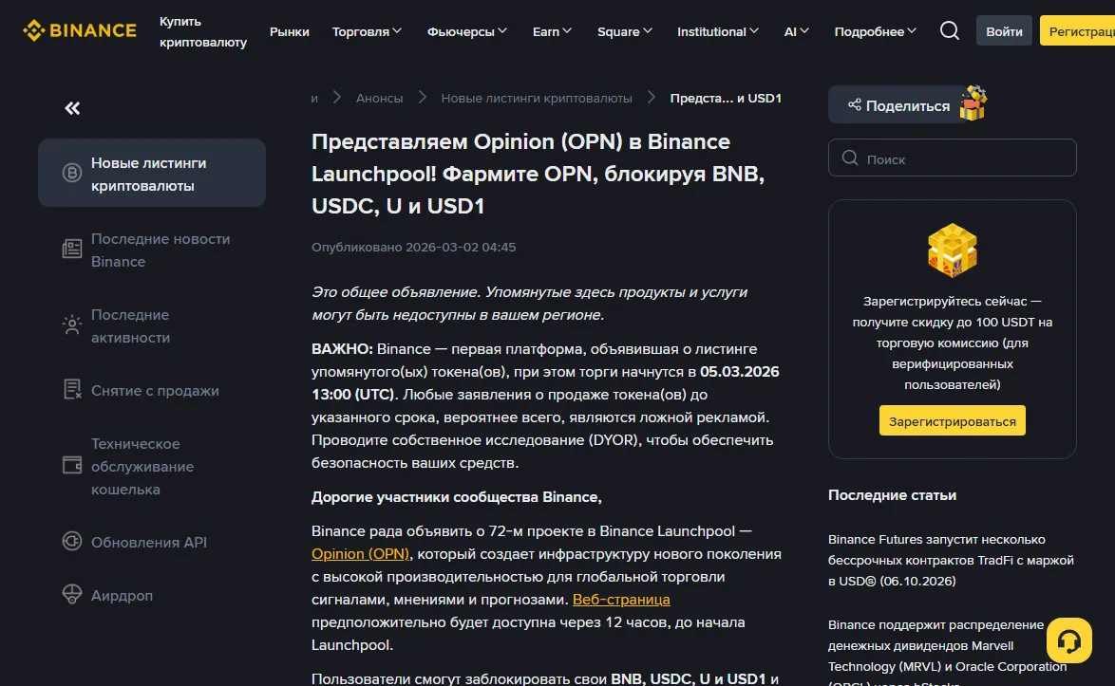Screen dimensions: 1115x686
Task: Click the Войти button
Action: 1003,30
